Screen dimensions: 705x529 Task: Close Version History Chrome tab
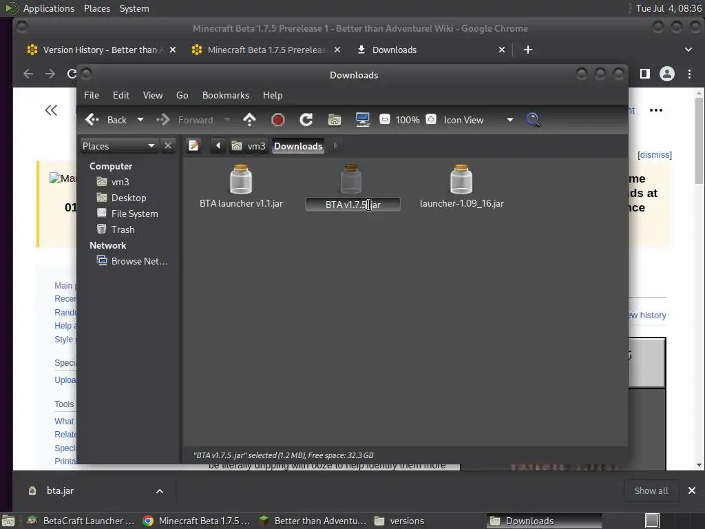coord(173,50)
